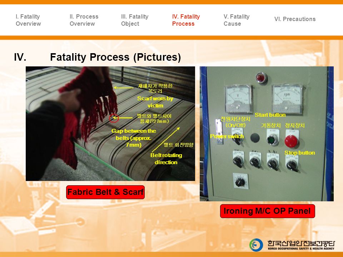The image size is (343, 257).
Task: Click the 'Gap between the belts' caption
Action: click(134, 138)
